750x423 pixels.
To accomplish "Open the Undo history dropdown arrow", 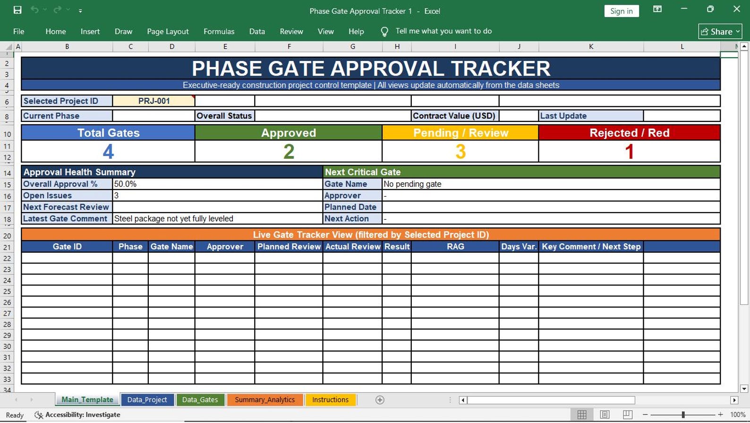I will point(45,10).
